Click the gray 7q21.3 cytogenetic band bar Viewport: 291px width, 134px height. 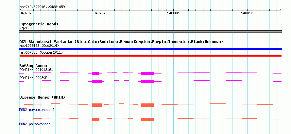point(150,32)
